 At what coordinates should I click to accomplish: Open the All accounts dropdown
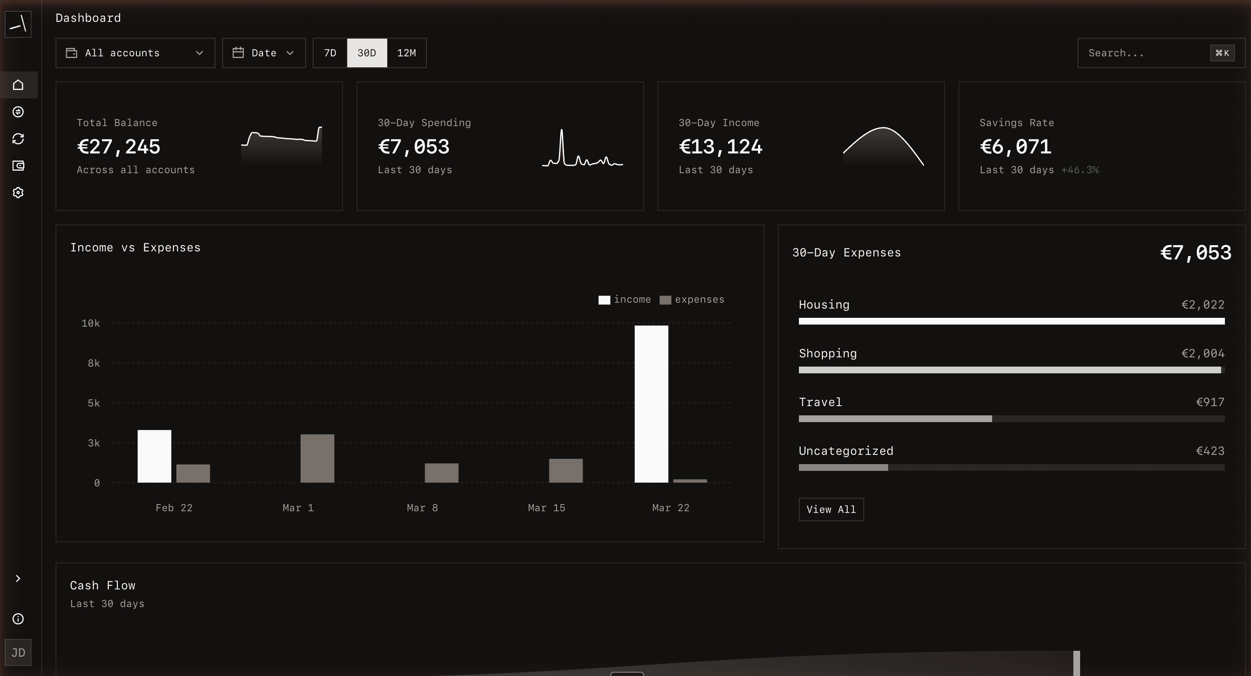tap(135, 53)
